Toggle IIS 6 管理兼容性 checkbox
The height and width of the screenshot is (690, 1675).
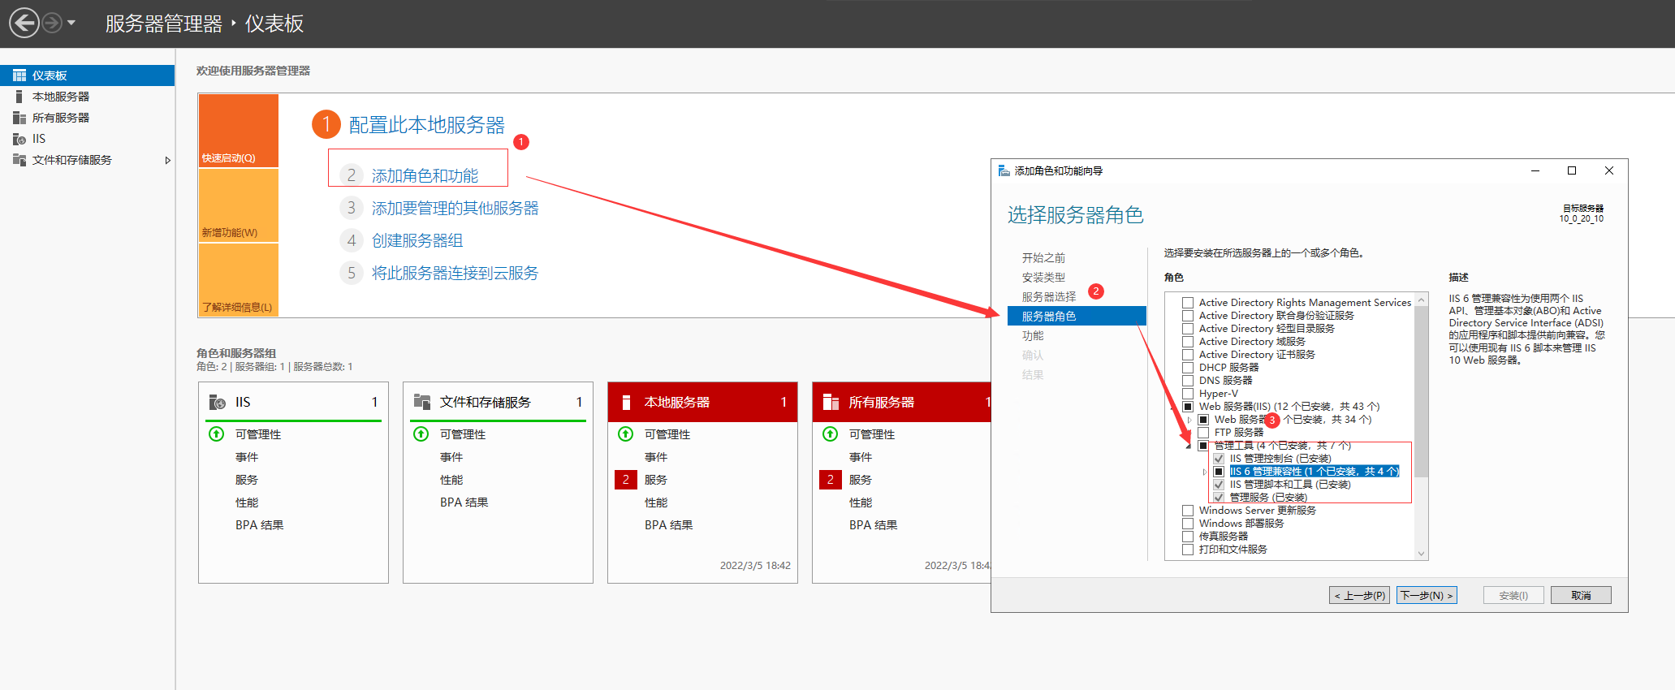pyautogui.click(x=1219, y=472)
